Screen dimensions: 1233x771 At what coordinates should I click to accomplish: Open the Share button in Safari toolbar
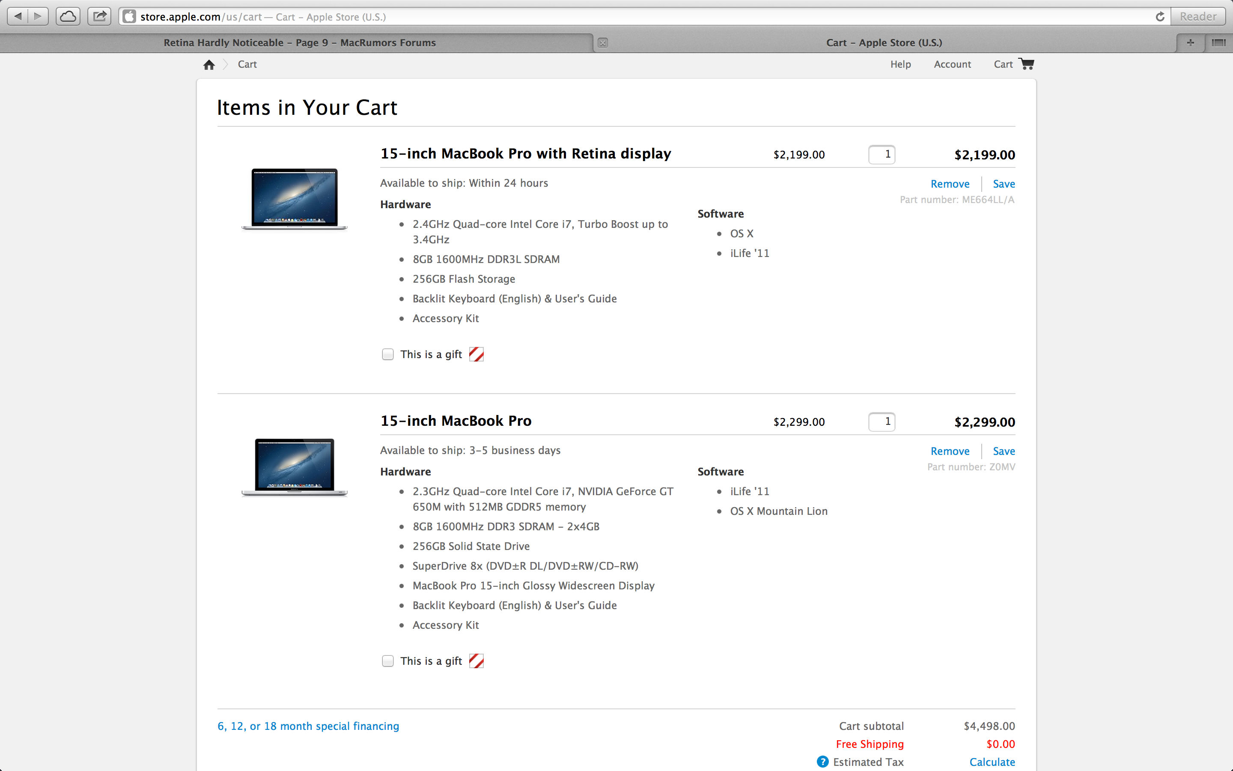click(99, 16)
